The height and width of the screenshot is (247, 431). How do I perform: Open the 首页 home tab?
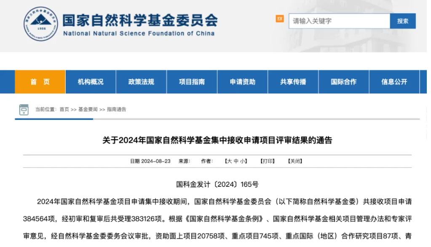pos(40,82)
